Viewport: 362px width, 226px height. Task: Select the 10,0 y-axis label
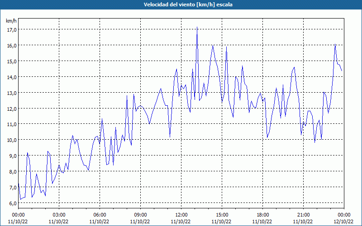coord(12,140)
